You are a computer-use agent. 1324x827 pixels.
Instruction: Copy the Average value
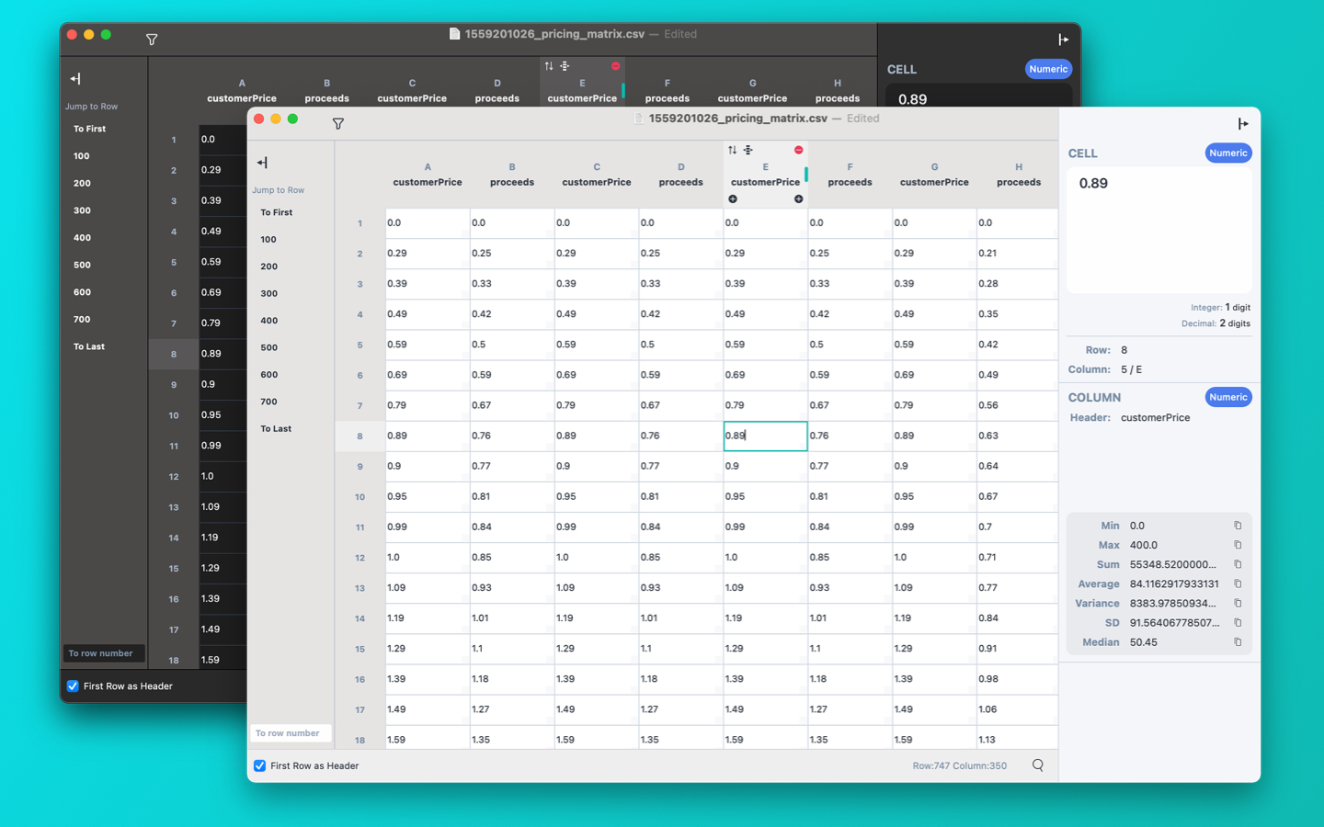(x=1238, y=583)
